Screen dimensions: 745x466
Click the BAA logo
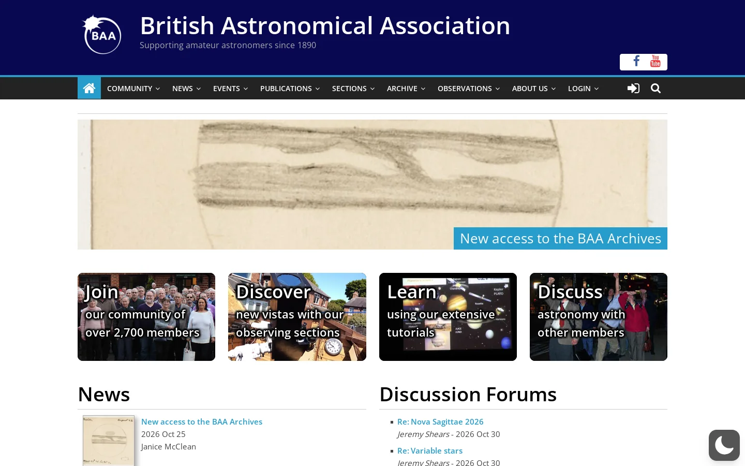(x=102, y=34)
